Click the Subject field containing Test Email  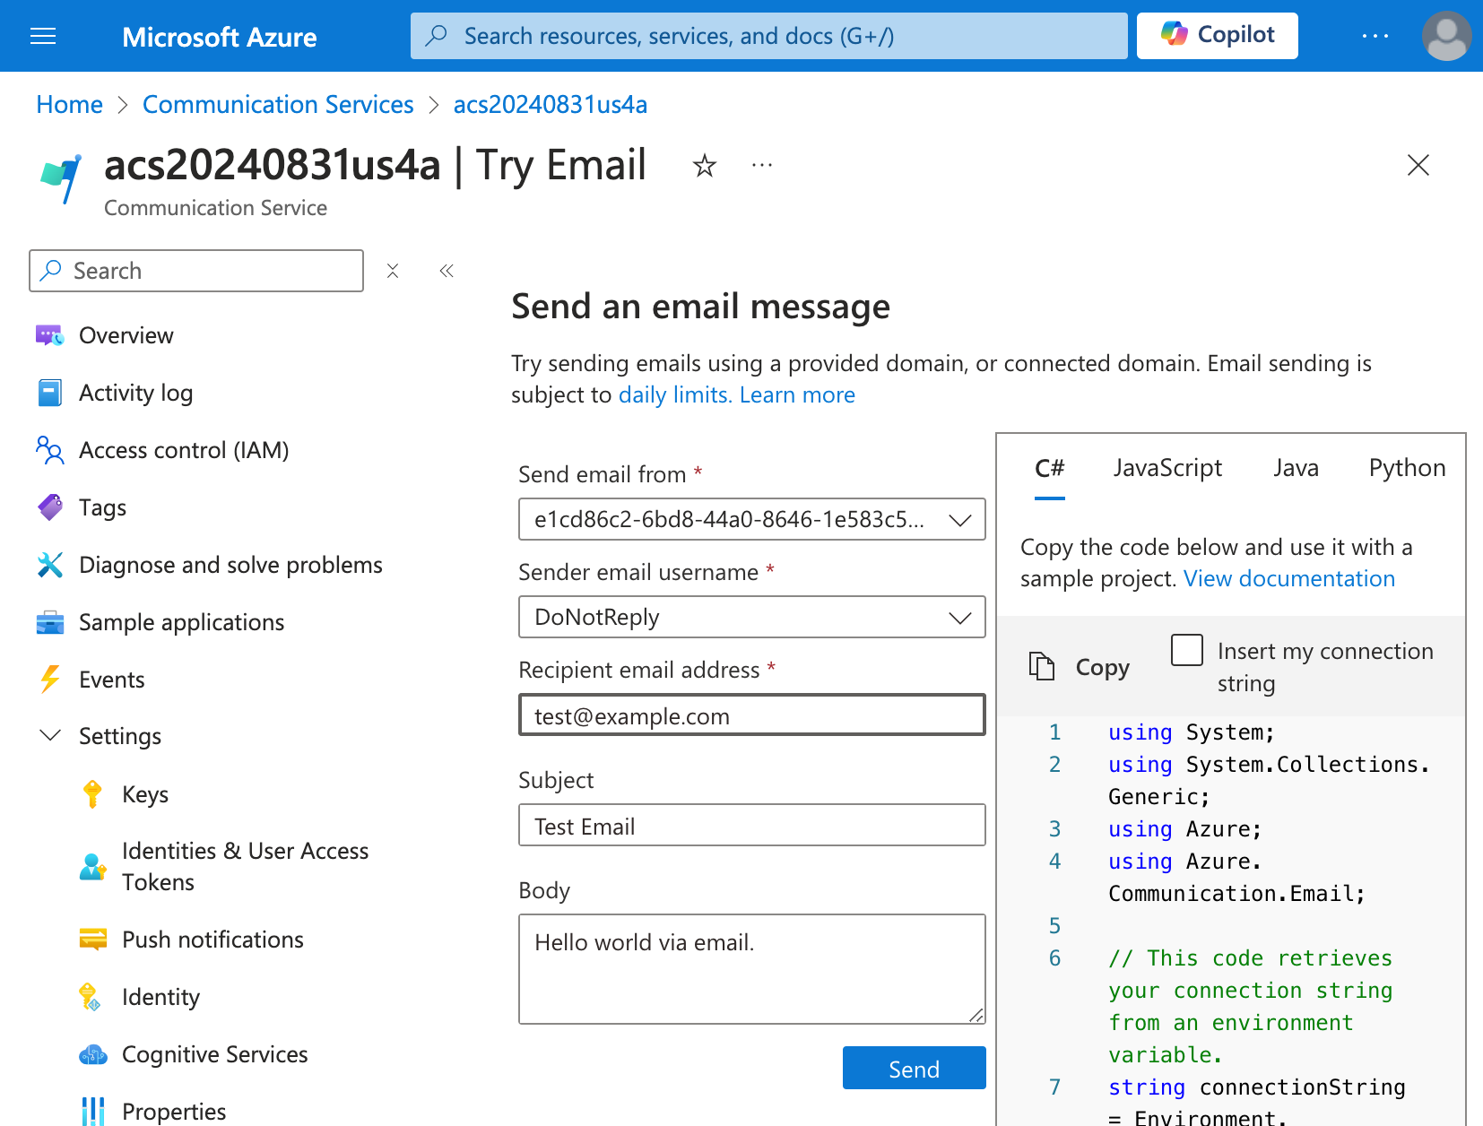pyautogui.click(x=751, y=825)
